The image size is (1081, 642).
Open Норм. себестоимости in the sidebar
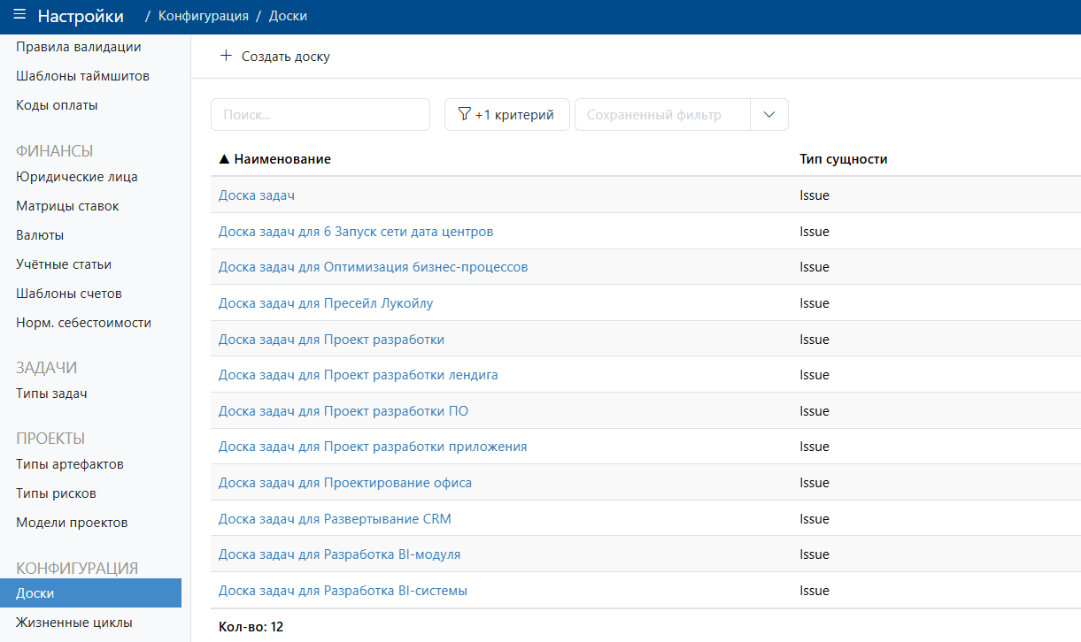coord(83,323)
